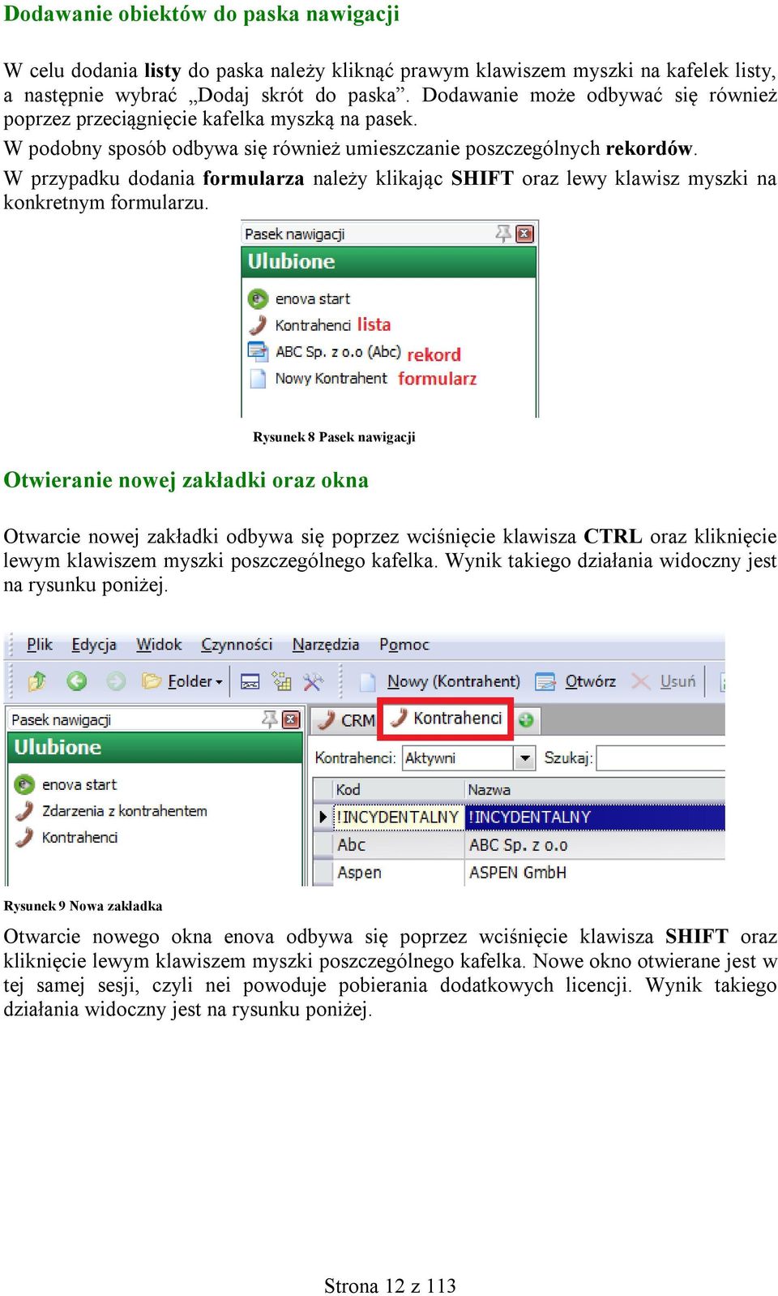The image size is (778, 1296).
Task: Select !INCYDENTALNY cell in Kod column
Action: coord(398,817)
